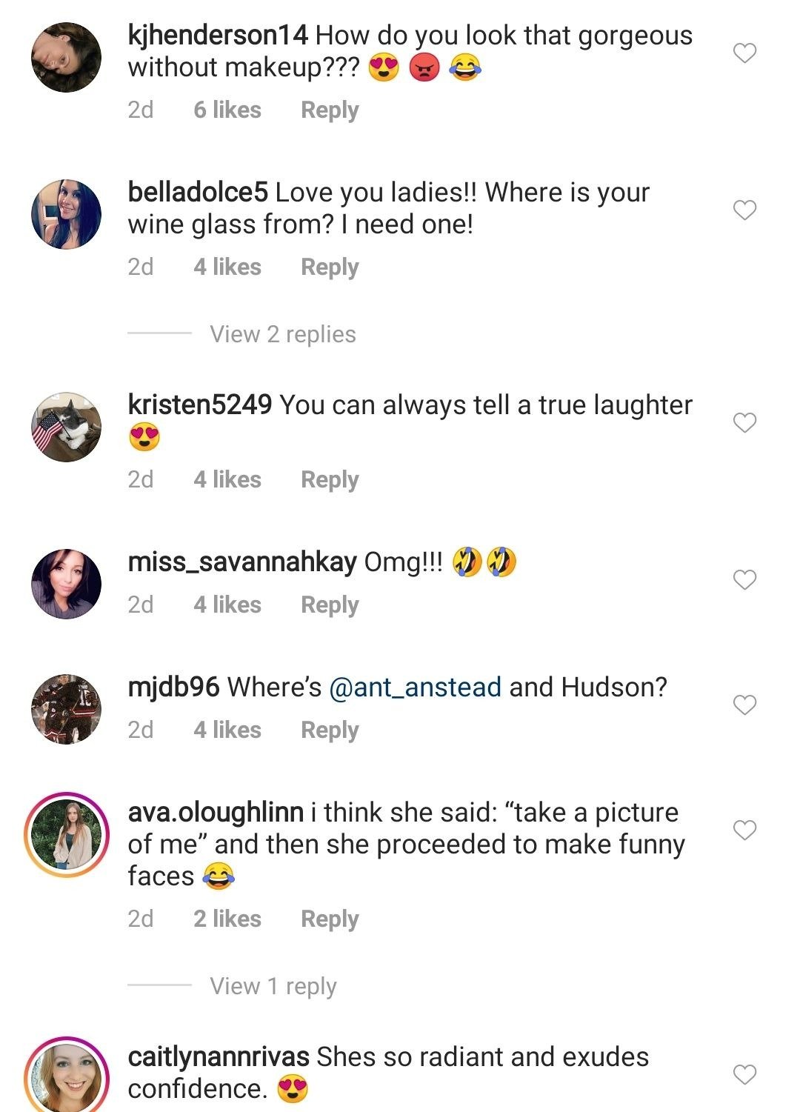Like kjhenderson14's comment with the heart
This screenshot has height=1112, width=800.
click(x=744, y=53)
